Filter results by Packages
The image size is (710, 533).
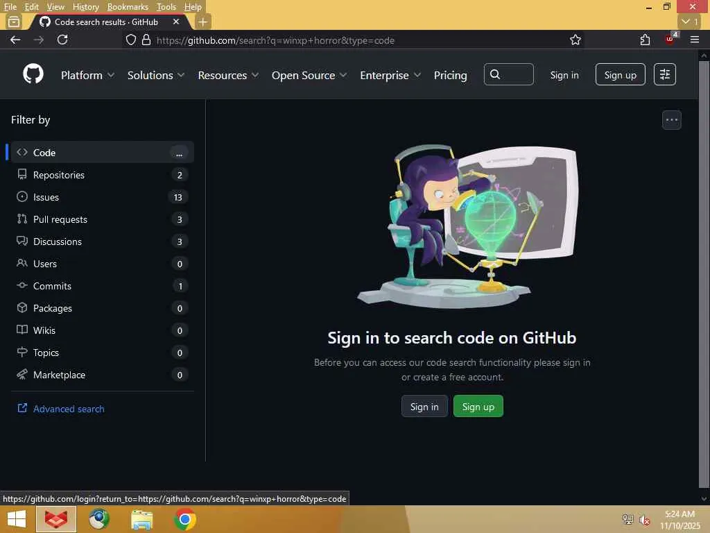(x=103, y=307)
